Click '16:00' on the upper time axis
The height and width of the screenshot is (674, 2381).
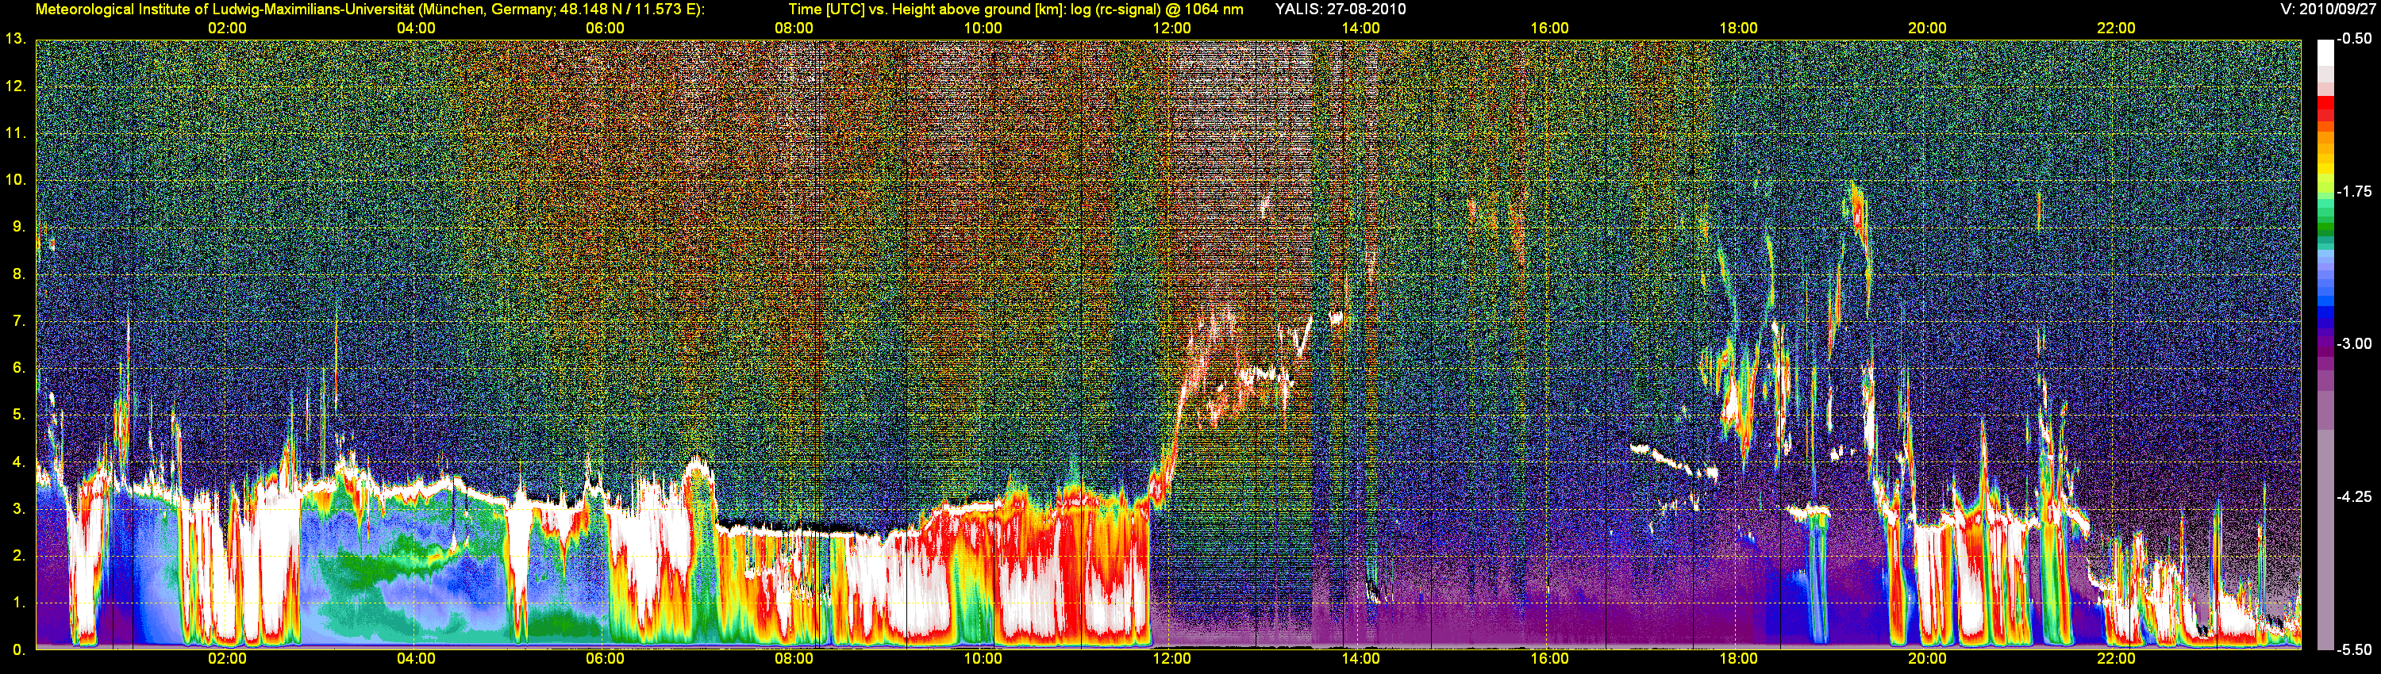click(x=1549, y=28)
